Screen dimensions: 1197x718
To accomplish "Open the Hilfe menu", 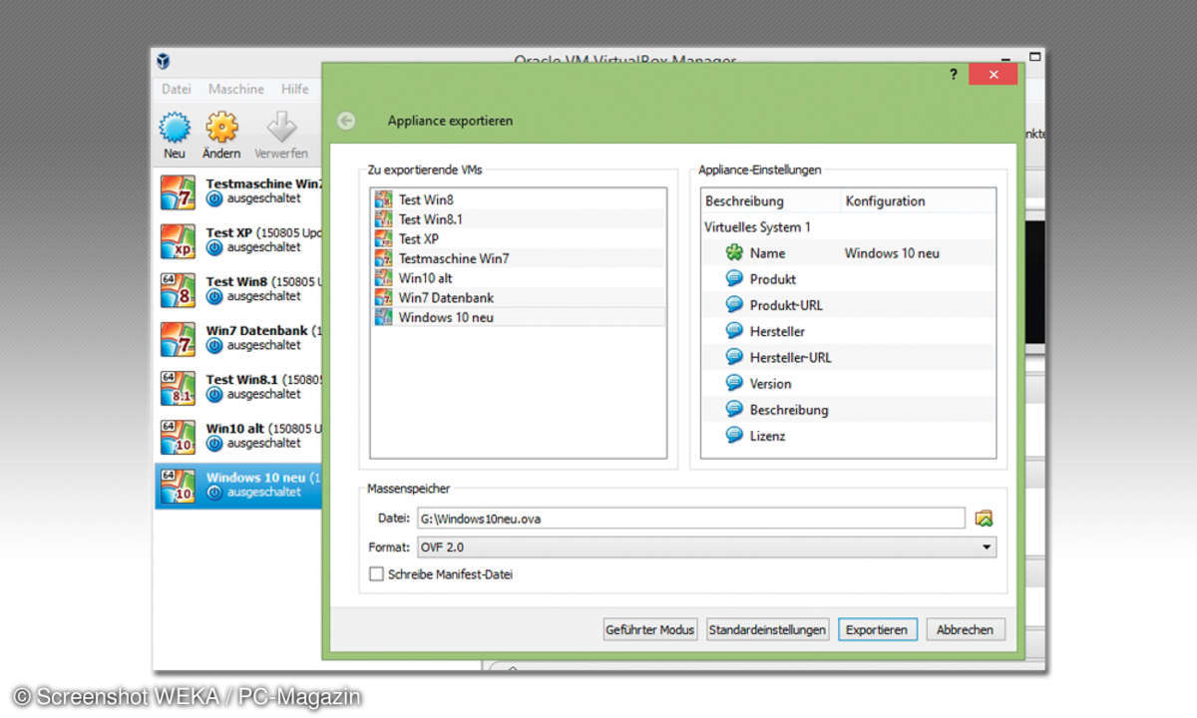I will (x=295, y=89).
